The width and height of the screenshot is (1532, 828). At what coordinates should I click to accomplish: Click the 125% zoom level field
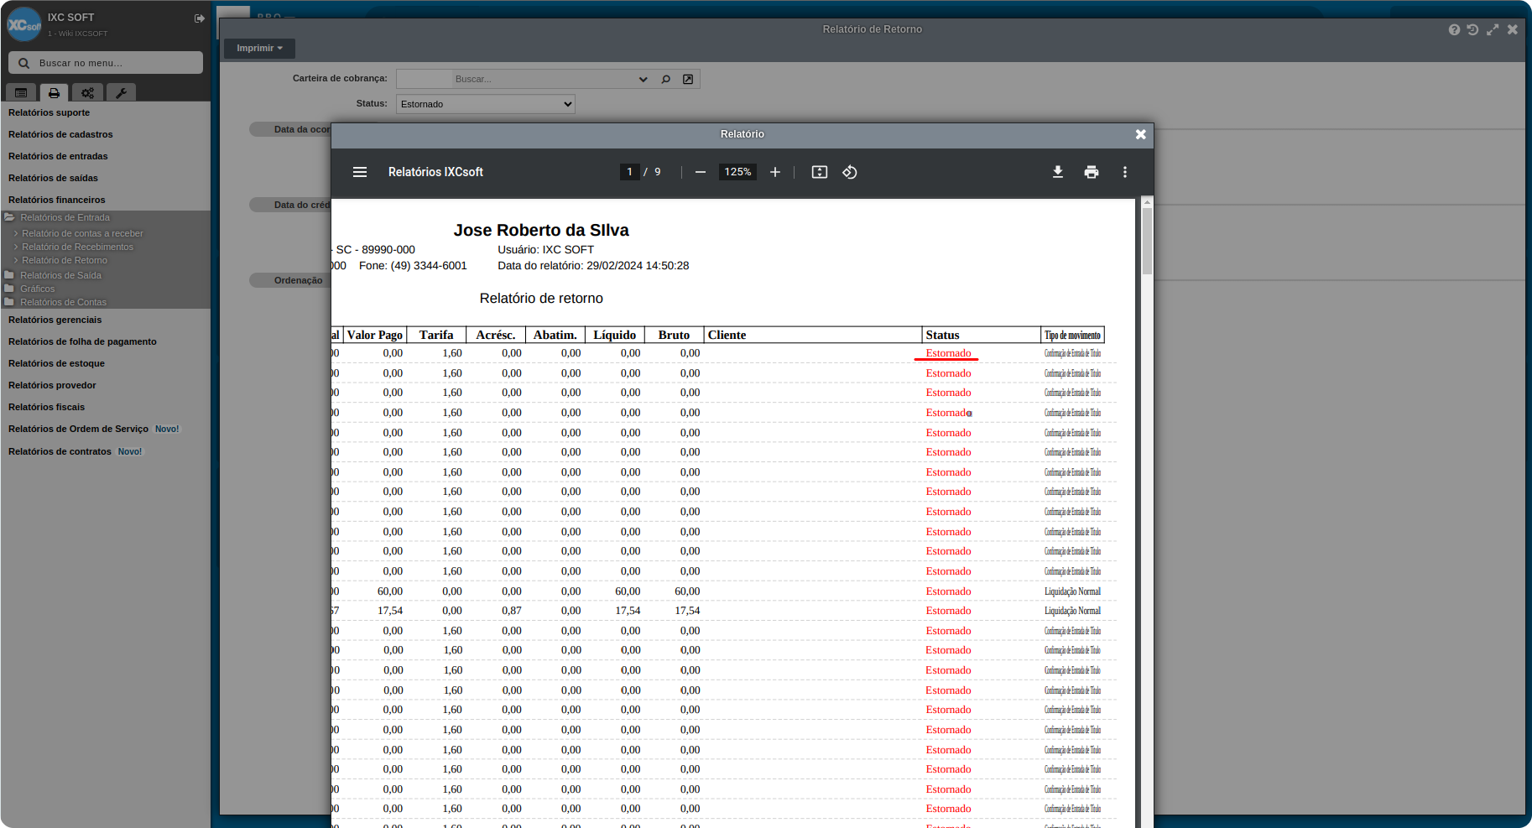click(x=737, y=172)
